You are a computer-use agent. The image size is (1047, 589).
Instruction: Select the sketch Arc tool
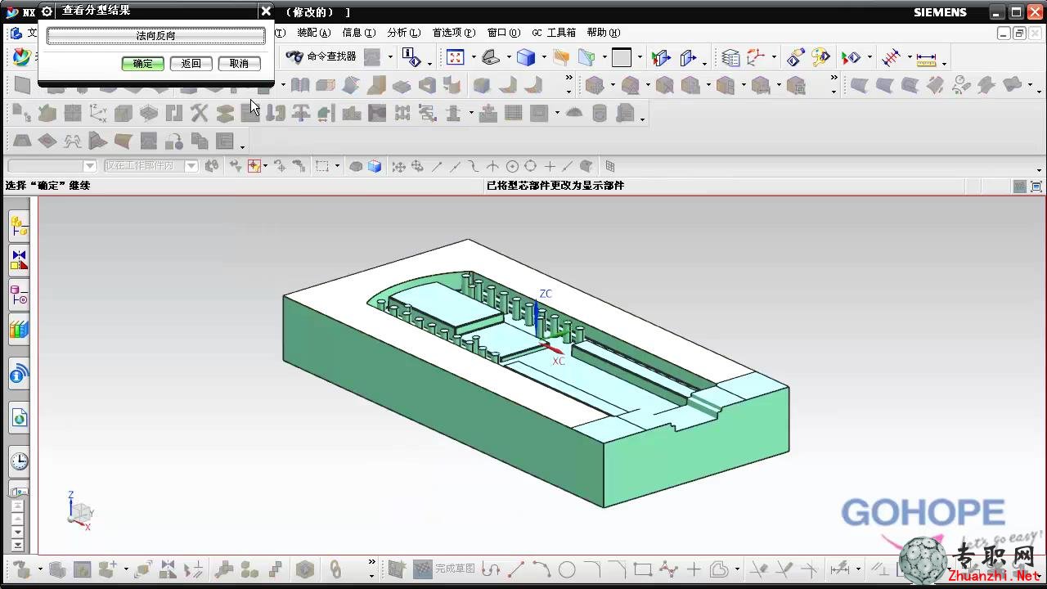click(x=541, y=569)
